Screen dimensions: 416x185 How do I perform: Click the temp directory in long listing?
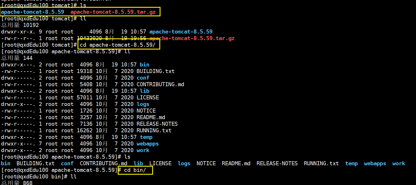(x=146, y=137)
